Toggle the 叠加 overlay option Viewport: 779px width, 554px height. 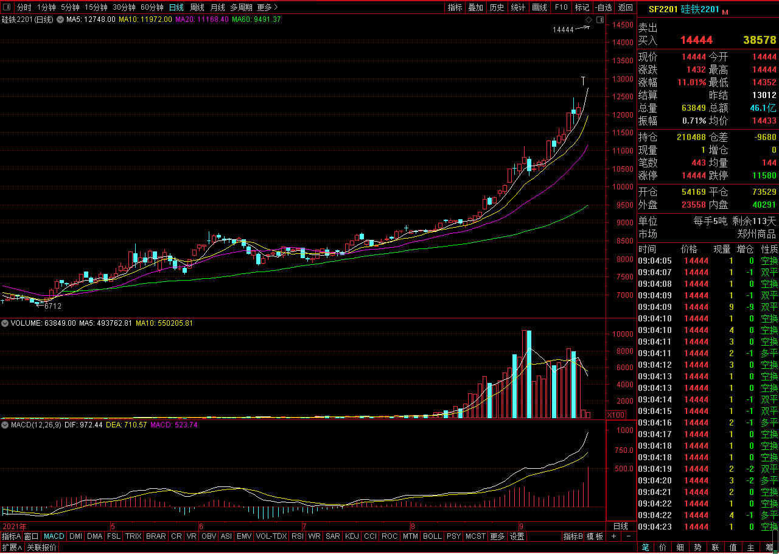pos(475,7)
